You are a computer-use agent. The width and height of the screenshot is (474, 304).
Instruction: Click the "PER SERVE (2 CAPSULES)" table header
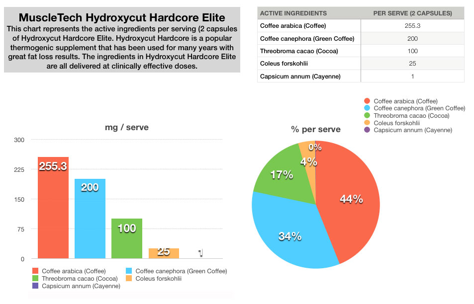(x=413, y=13)
